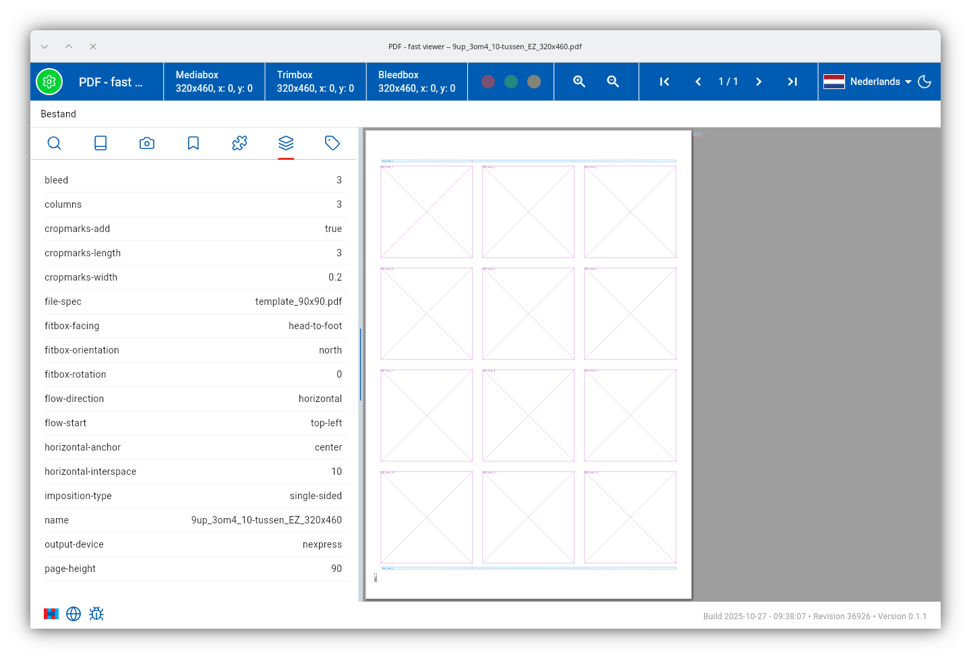
Task: Click the Mediabox 320x460 button
Action: 214,81
